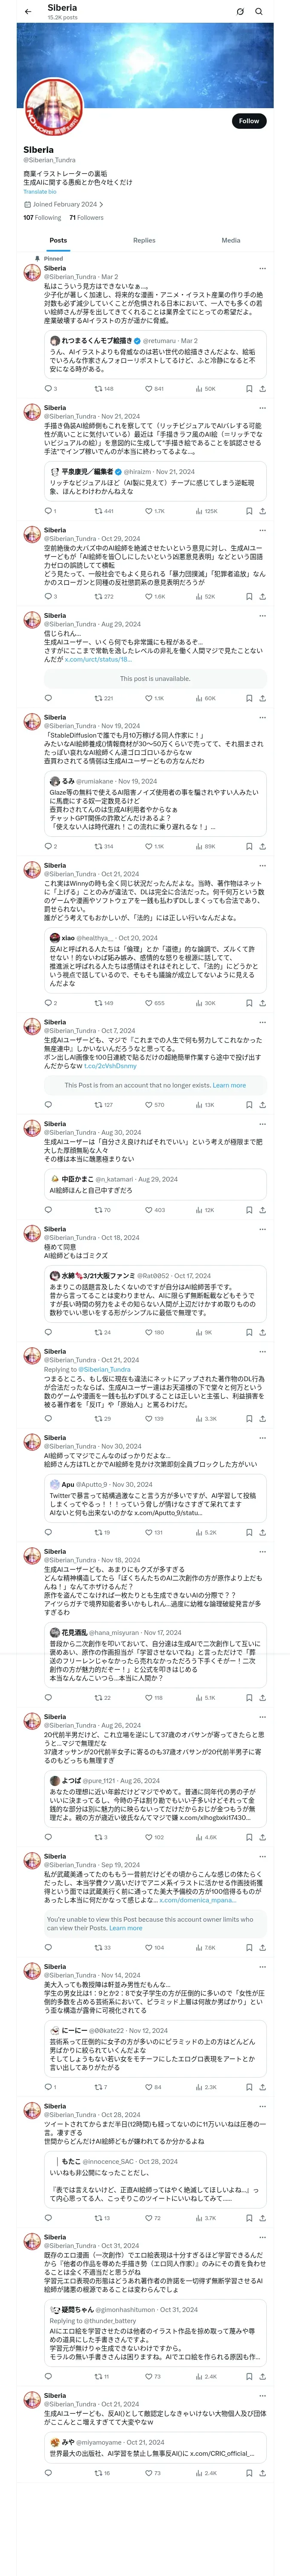Share the pinned Mar 2 post
The image size is (290, 2576).
click(x=262, y=389)
